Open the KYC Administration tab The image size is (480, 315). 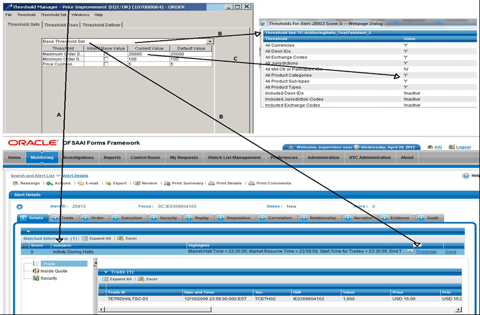[x=370, y=157]
